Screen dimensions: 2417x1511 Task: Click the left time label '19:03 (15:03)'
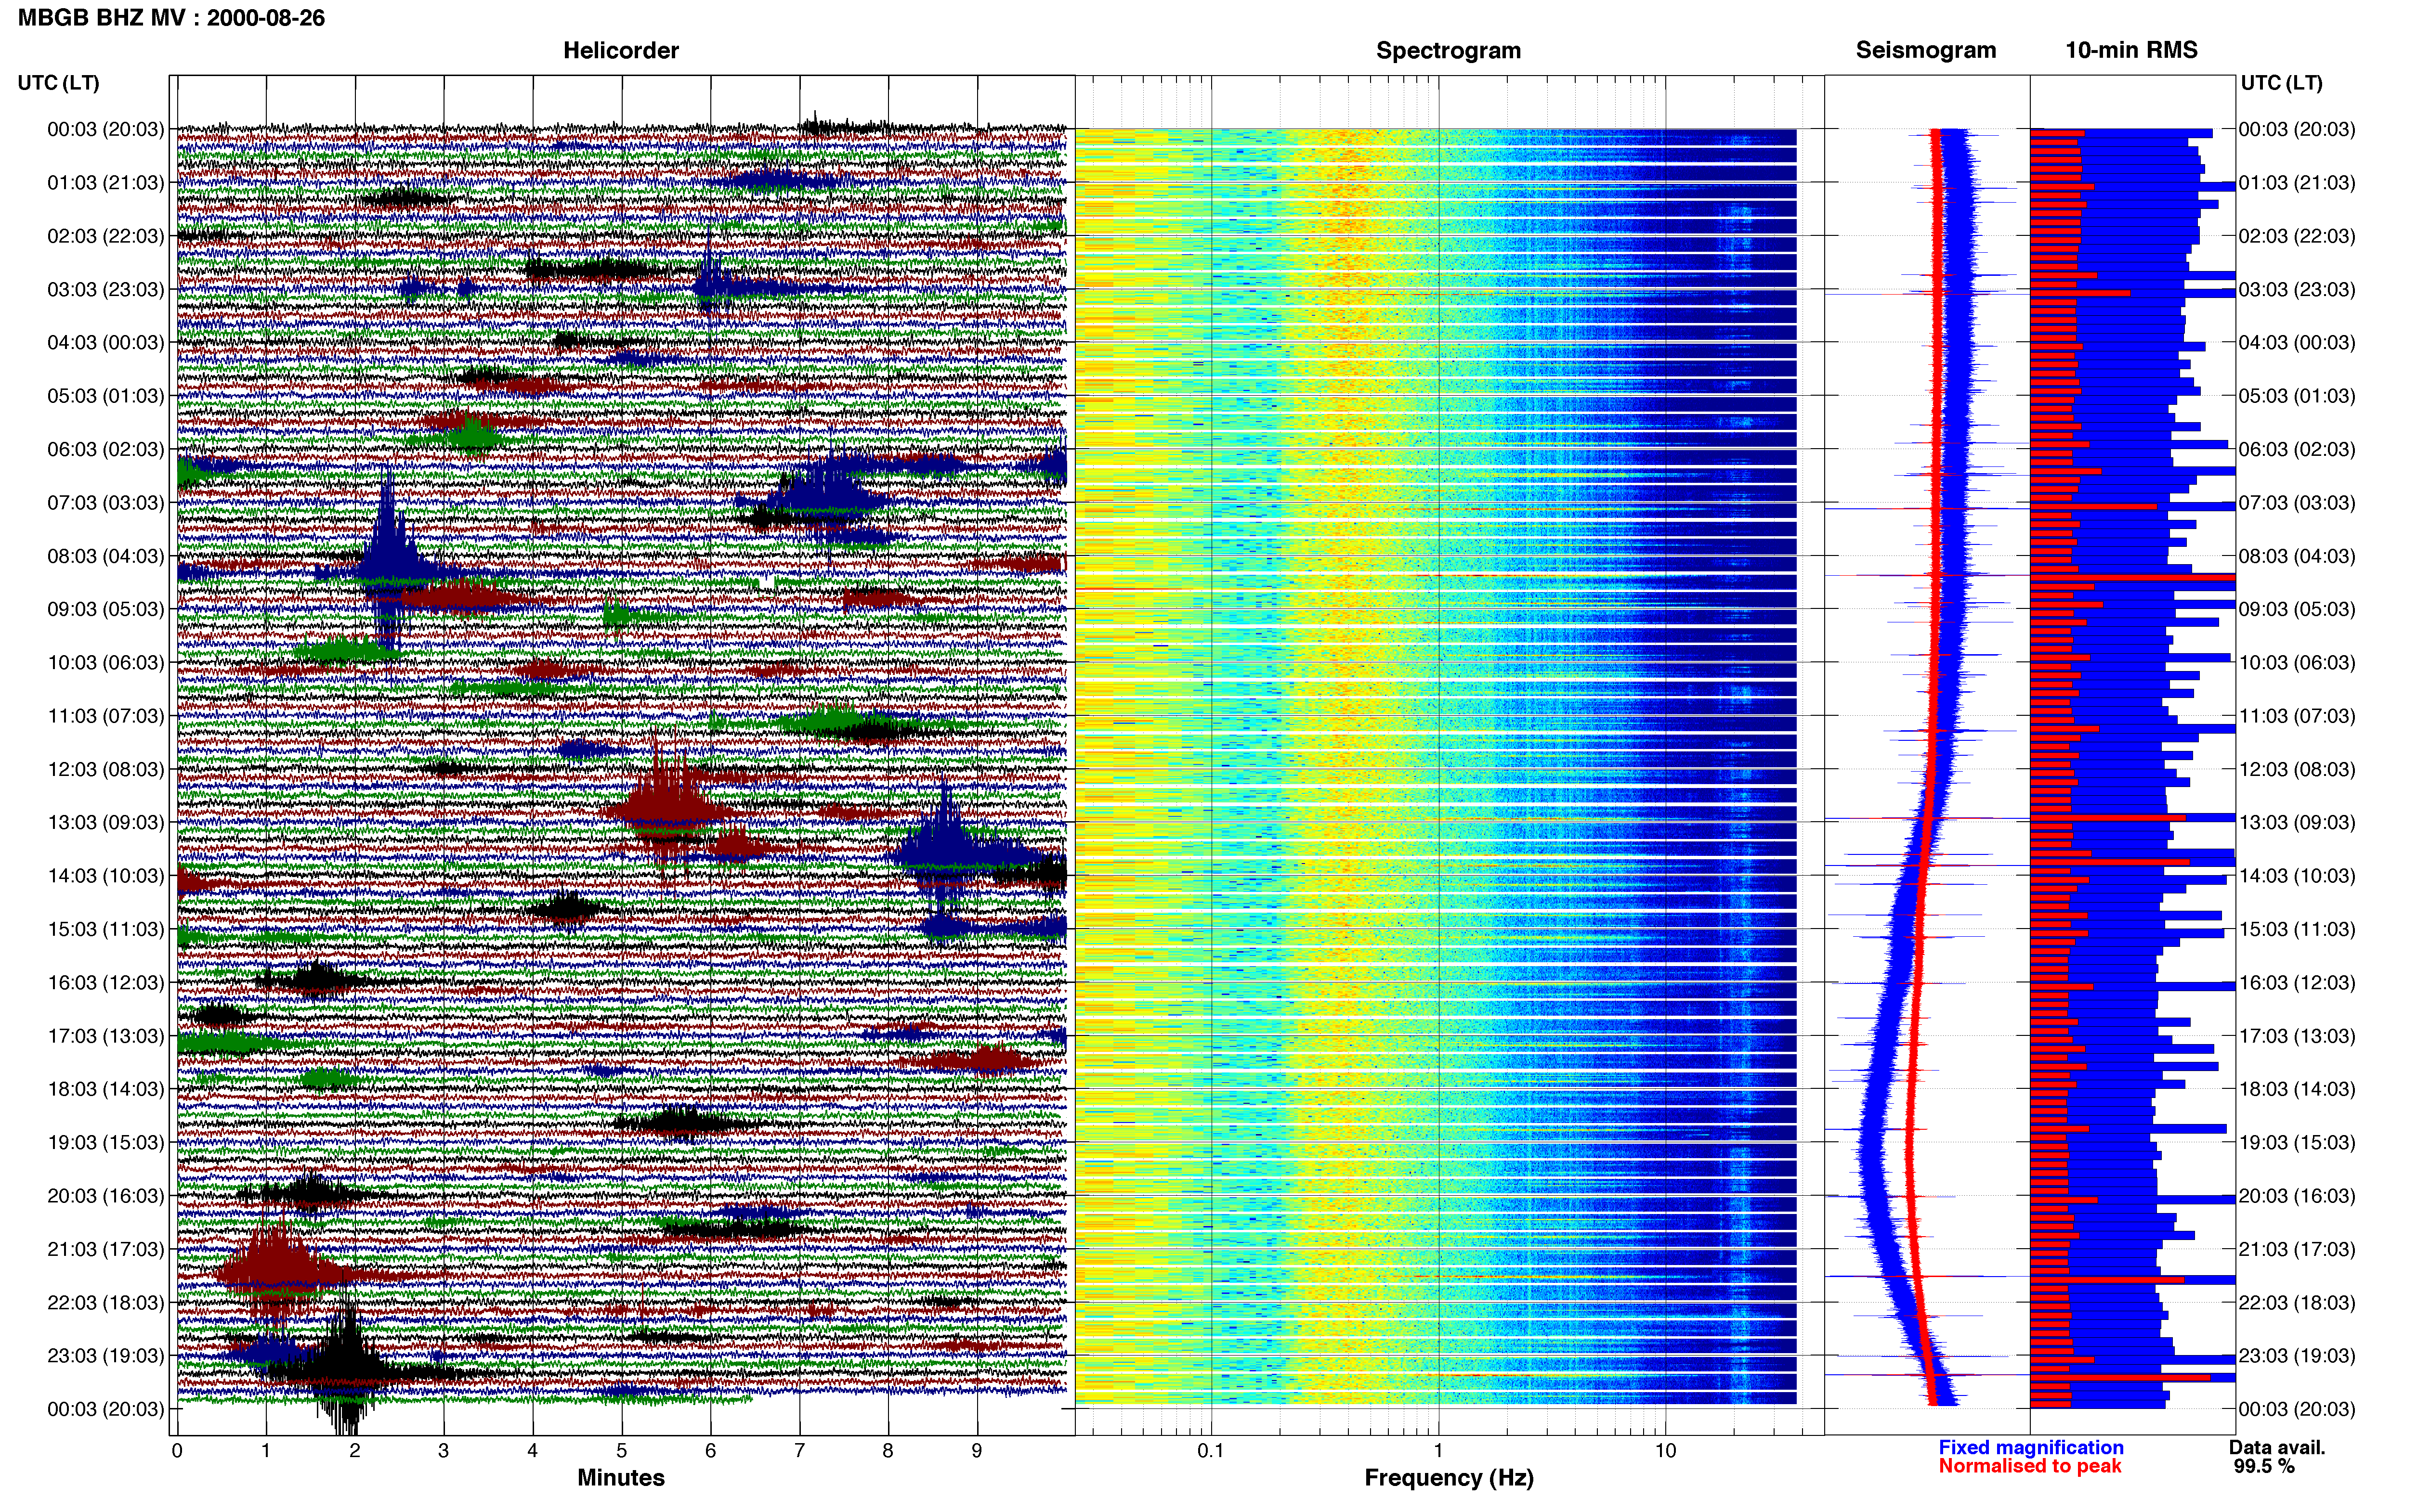(105, 1142)
